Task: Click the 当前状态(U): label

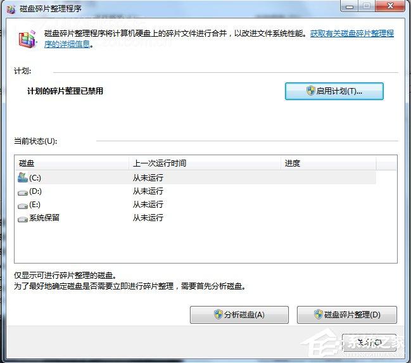Action: [x=35, y=141]
